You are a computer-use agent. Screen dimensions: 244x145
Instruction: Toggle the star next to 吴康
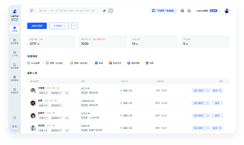pos(56,100)
